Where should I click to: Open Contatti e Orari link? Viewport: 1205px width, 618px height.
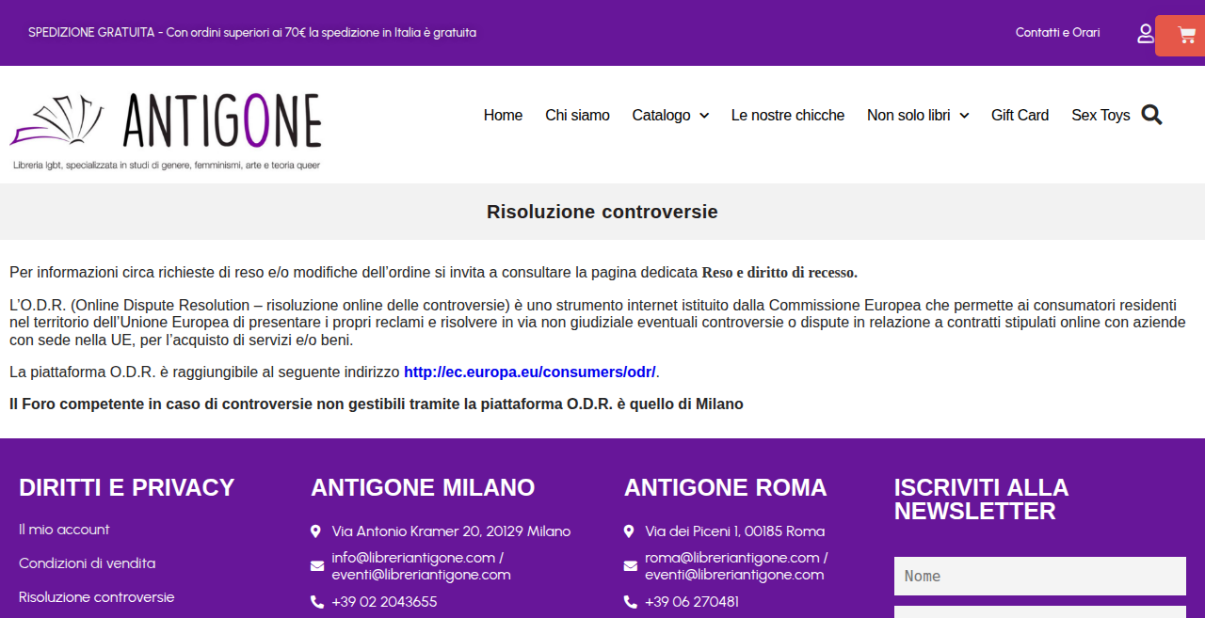point(1057,32)
